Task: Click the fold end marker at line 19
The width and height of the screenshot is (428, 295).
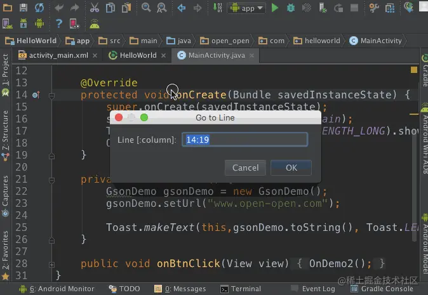Action: tap(51, 156)
